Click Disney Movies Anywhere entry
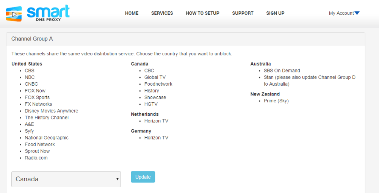This screenshot has width=379, height=193. (52, 111)
